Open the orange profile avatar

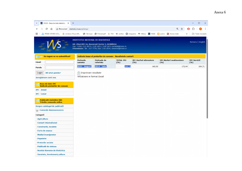[200, 29]
